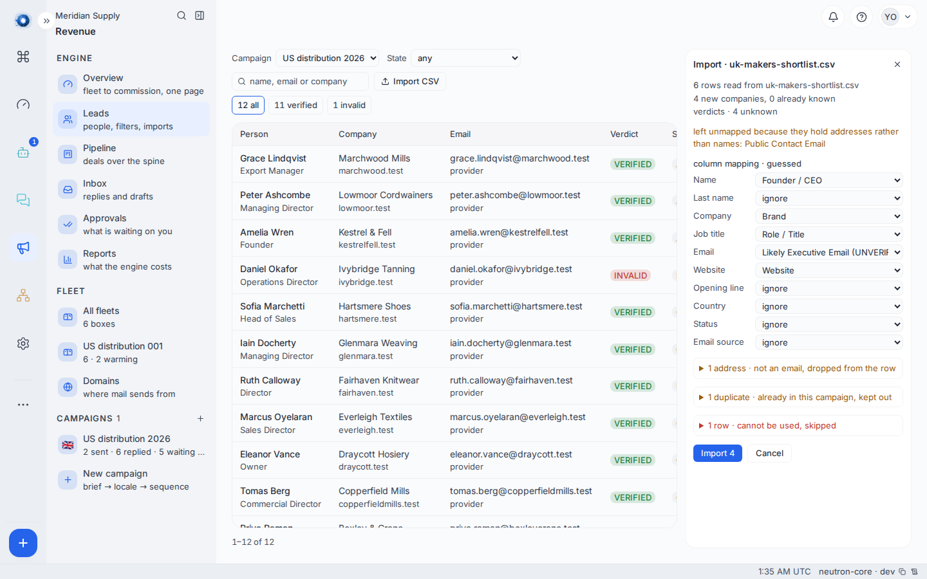Expand the 1 duplicate disclosure row
Screen dimensions: 927x579
(798, 397)
